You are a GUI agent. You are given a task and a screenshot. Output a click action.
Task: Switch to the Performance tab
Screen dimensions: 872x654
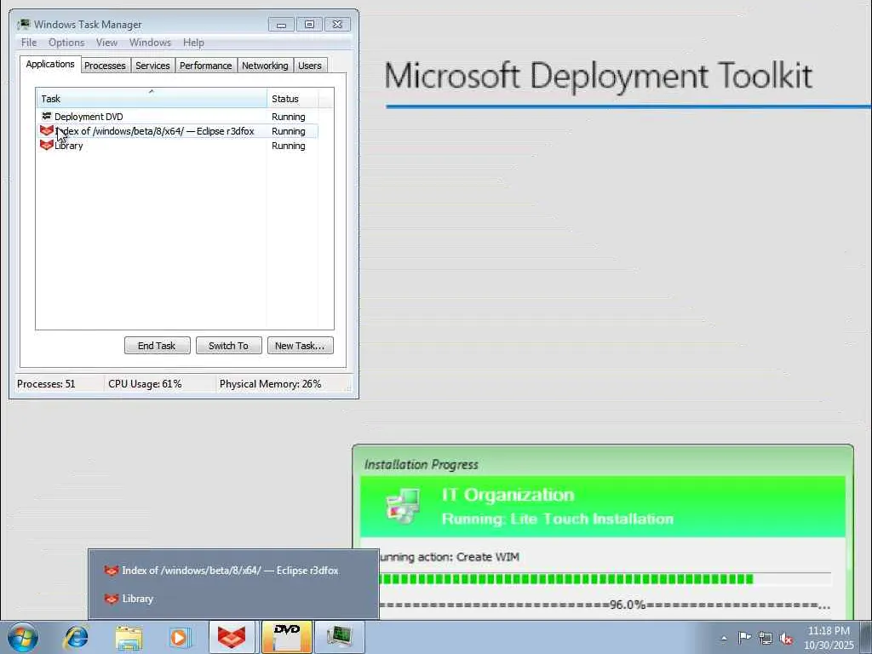(x=206, y=66)
